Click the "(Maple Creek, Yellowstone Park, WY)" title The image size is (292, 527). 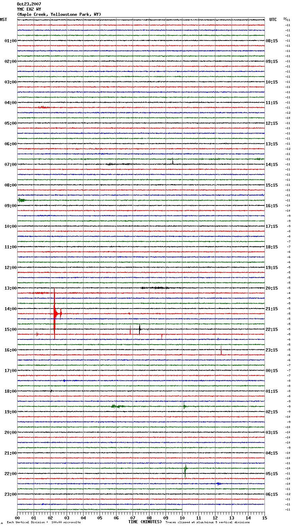point(59,14)
